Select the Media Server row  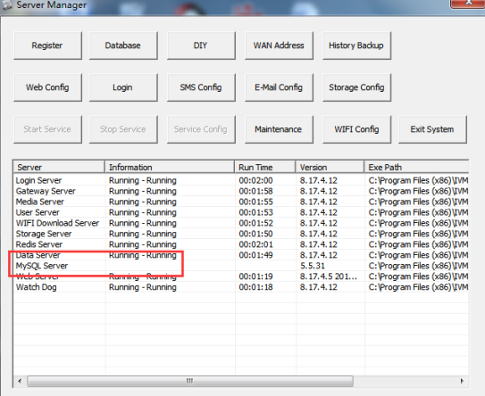241,202
